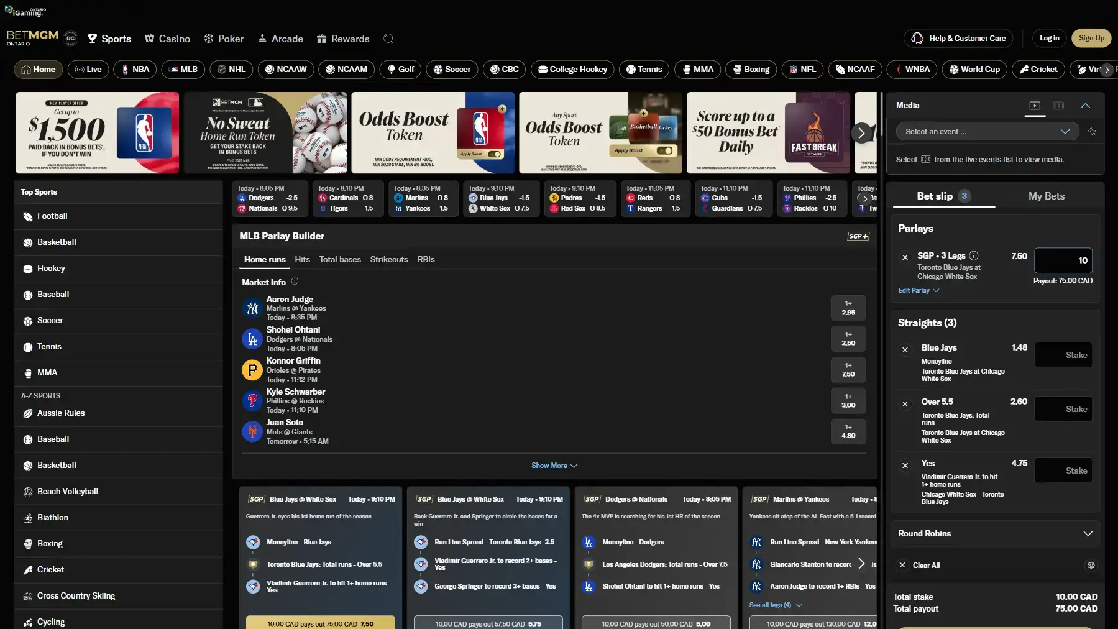Open Rewards in main menu

pos(343,39)
